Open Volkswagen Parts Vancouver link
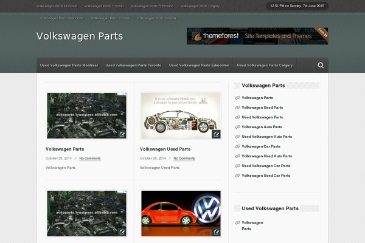Viewport: 365px width, 243px height. [x=62, y=18]
